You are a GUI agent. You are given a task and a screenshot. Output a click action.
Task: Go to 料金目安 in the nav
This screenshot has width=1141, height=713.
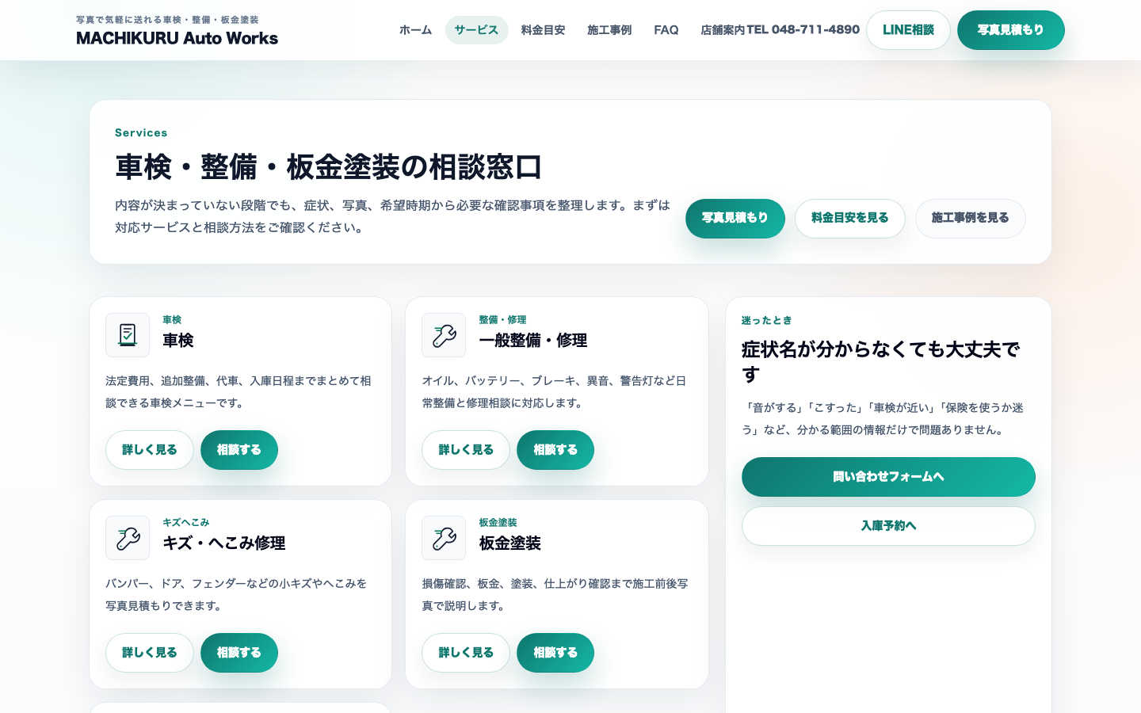coord(543,30)
